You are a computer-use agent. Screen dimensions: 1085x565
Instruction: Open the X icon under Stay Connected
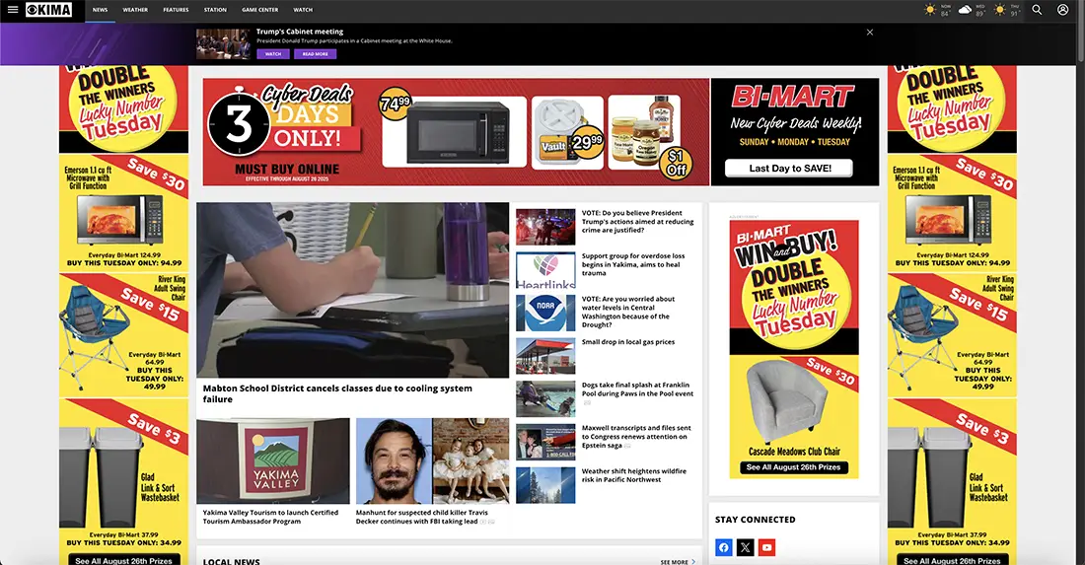746,547
